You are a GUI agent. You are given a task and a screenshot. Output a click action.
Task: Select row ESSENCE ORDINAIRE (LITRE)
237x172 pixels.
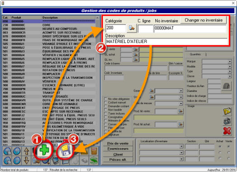[x=49, y=85]
